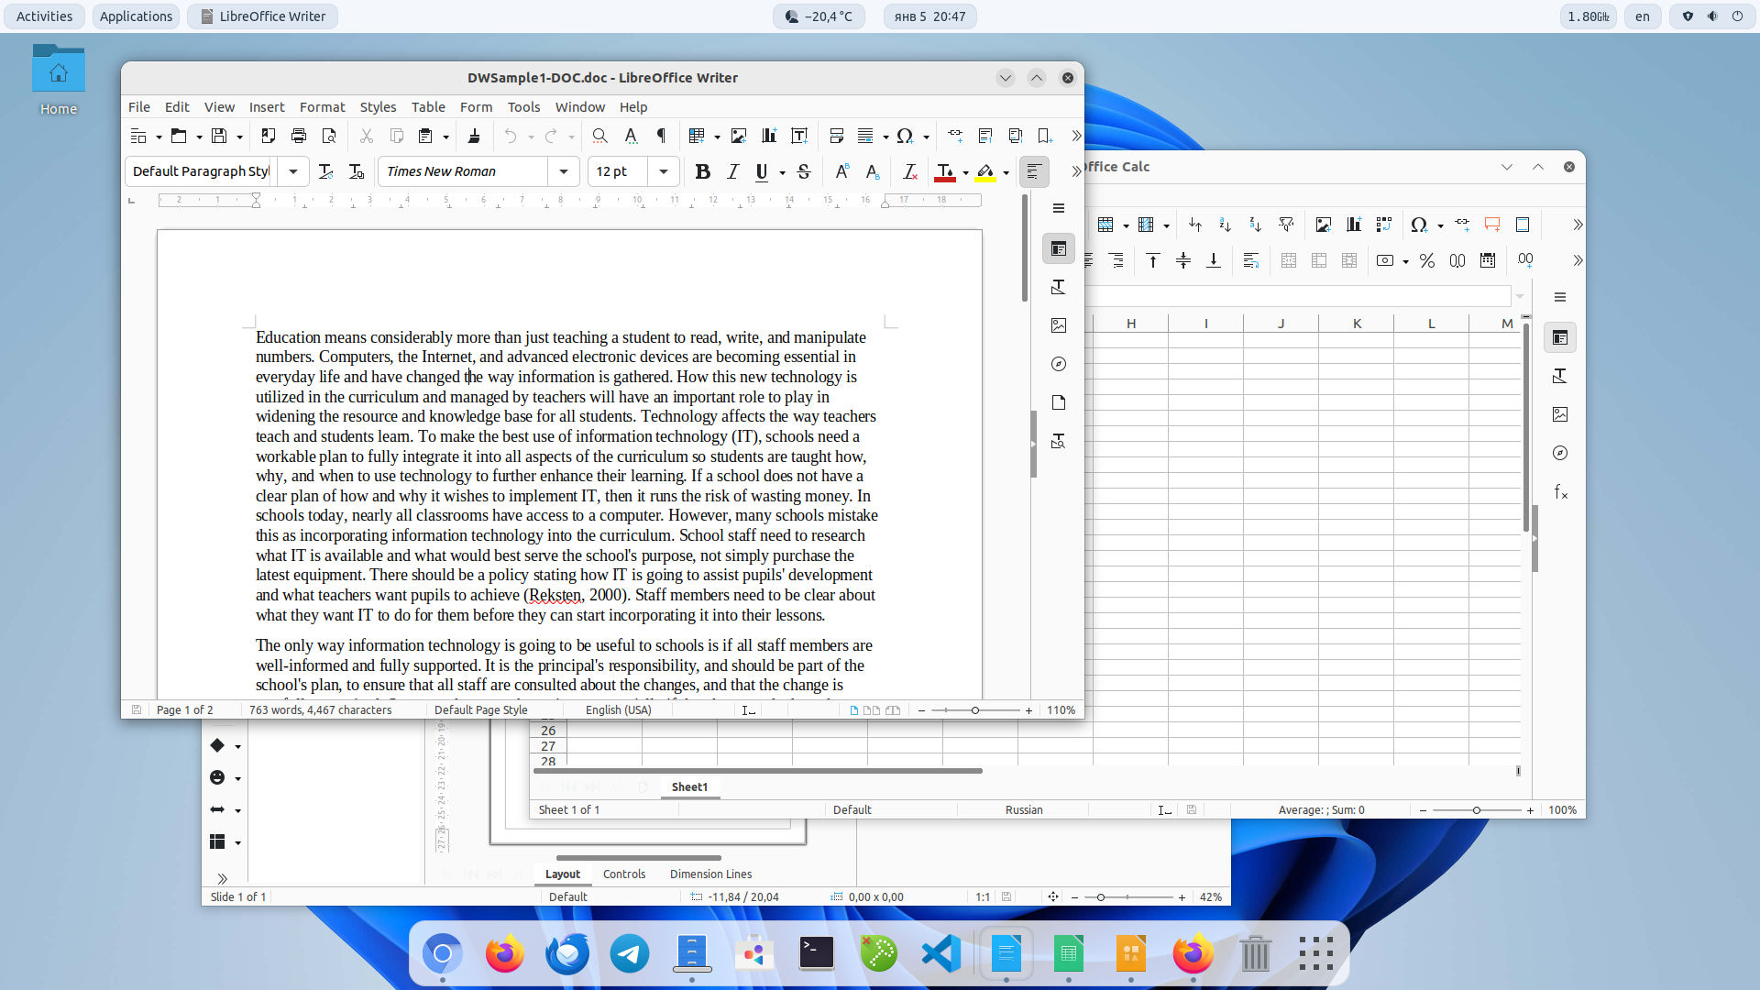Click Sheet1 tab in Calc
This screenshot has width=1760, height=990.
[x=689, y=786]
